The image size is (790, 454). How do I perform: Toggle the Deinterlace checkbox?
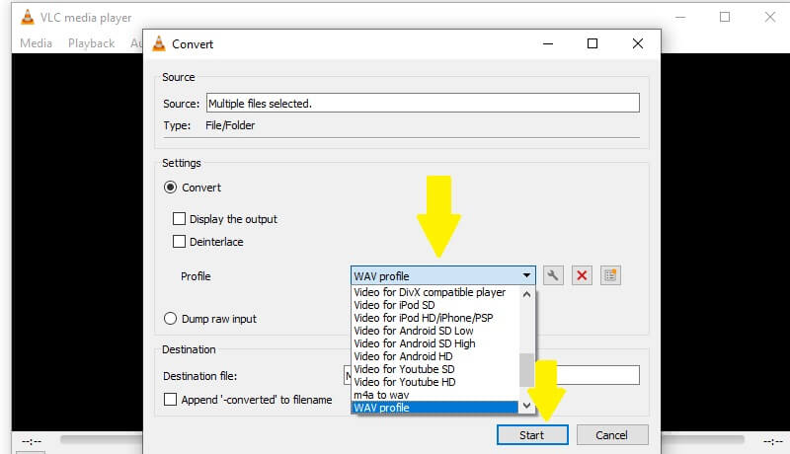point(180,242)
